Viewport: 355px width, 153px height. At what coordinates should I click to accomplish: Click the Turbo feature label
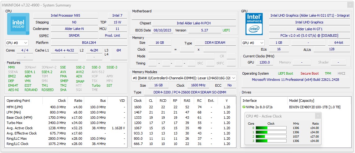(96, 85)
